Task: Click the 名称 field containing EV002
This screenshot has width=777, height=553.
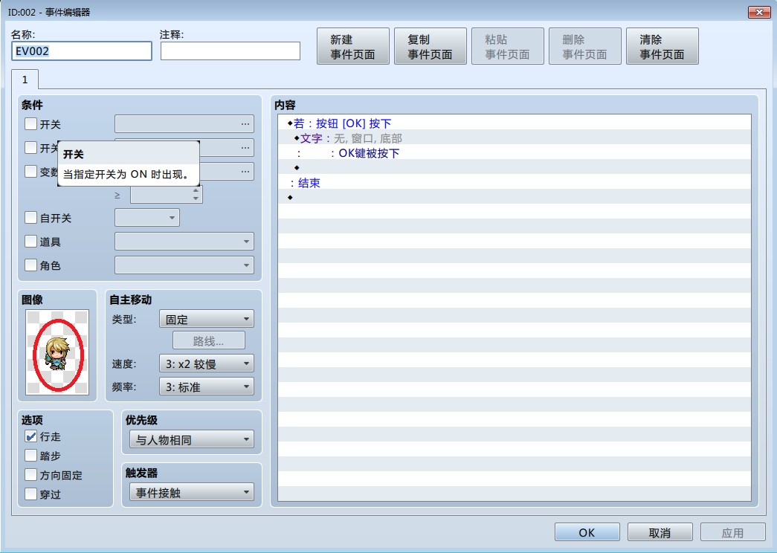Action: point(82,51)
